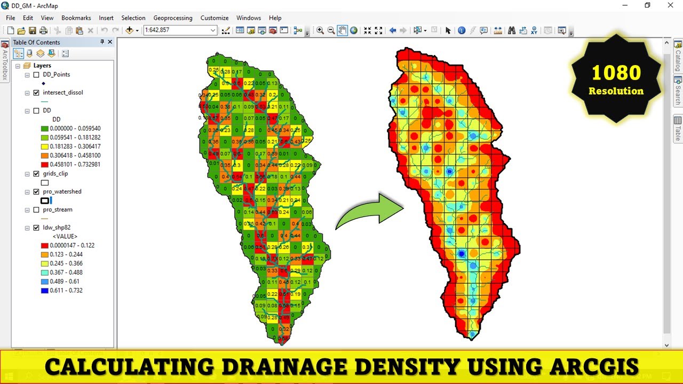The width and height of the screenshot is (683, 384).
Task: Switch TOC to List By Source
Action: 29,53
